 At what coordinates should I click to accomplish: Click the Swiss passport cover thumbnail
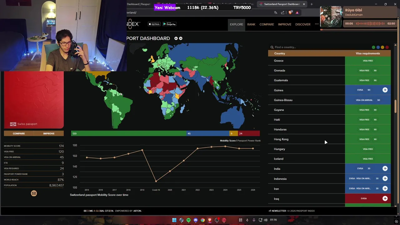(34, 100)
